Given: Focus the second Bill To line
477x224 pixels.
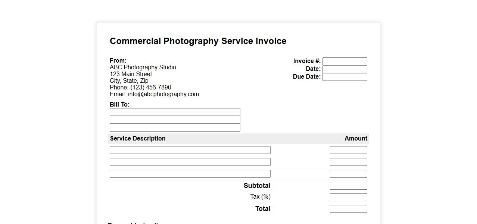Looking at the screenshot, I should coord(175,120).
